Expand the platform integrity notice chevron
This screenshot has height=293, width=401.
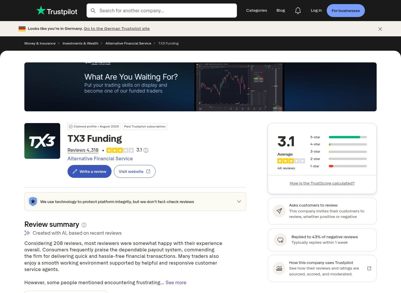239,202
